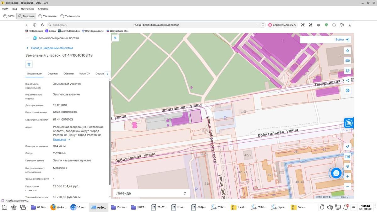Screen dimensions: 377x212
Task: Follow the Назад к найденным объектам link
Action: click(x=50, y=48)
